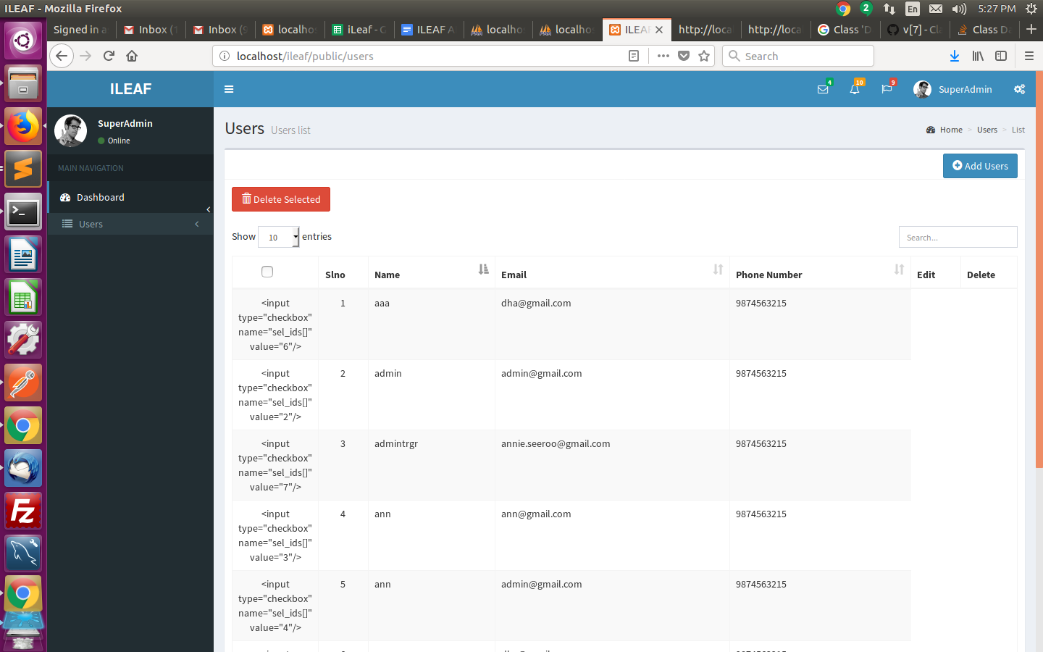Screen dimensions: 1043x652
Task: Launch FileZilla from the Ubuntu dock
Action: (23, 511)
